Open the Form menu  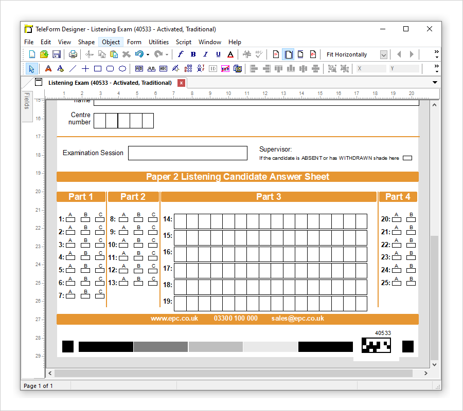click(134, 42)
